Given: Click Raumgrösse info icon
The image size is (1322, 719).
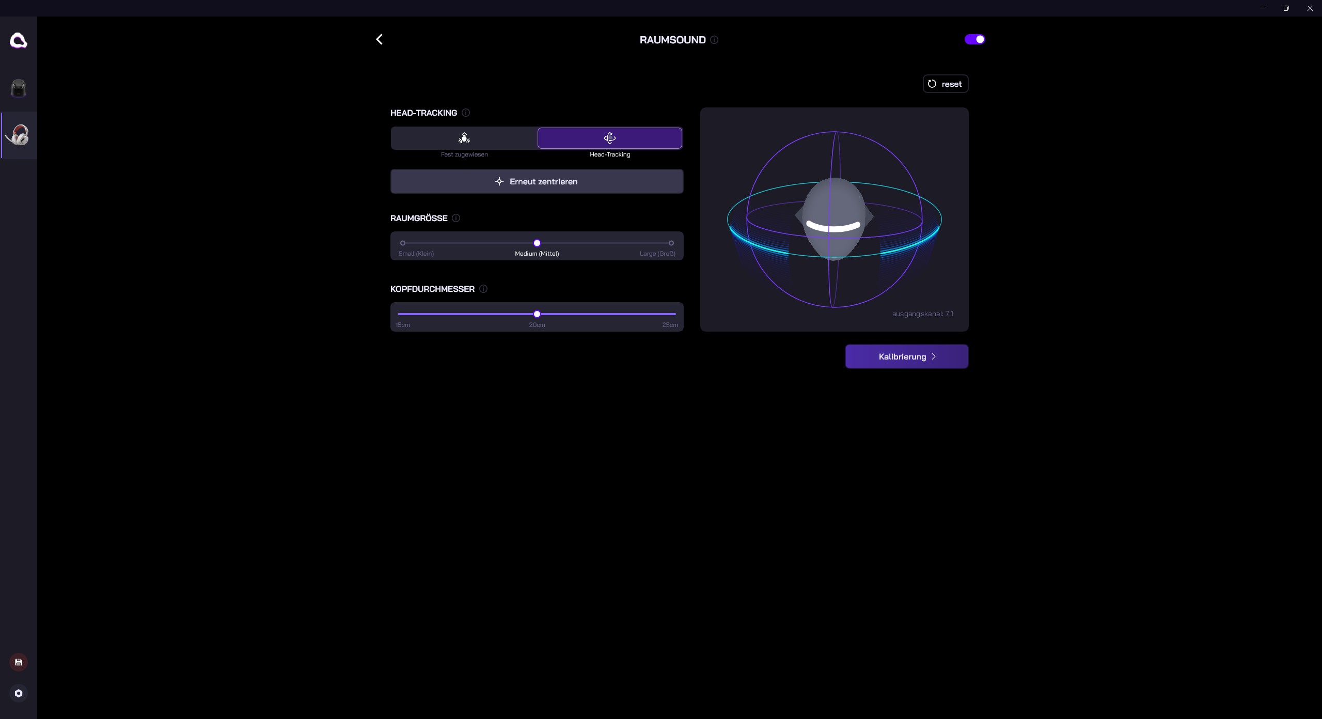Looking at the screenshot, I should pyautogui.click(x=456, y=218).
